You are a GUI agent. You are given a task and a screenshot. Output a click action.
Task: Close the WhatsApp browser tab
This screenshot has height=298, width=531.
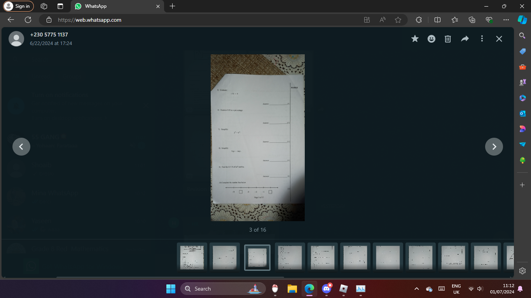pos(158,6)
